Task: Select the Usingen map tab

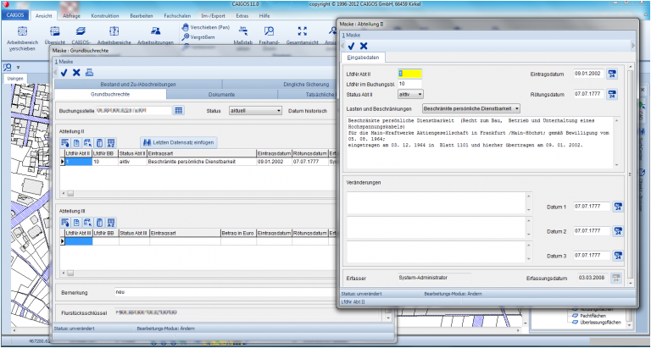Action: [x=15, y=79]
